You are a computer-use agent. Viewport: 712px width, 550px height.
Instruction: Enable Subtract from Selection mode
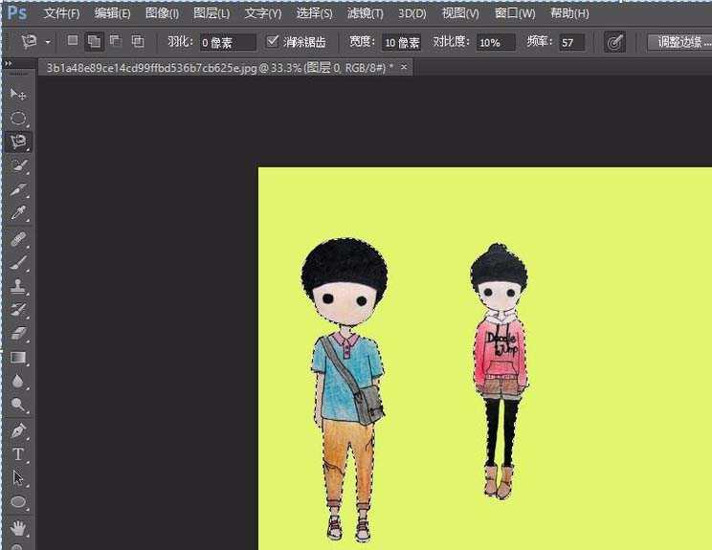(116, 42)
